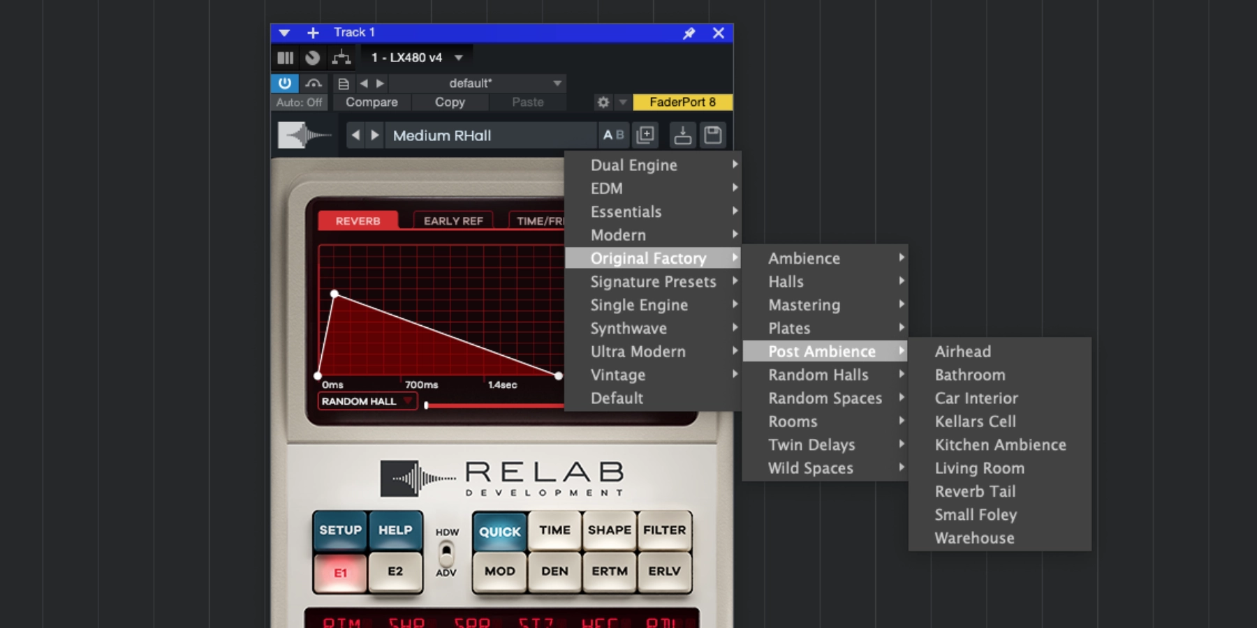Select the E1 engine button
Viewport: 1257px width, 628px height.
coord(340,572)
